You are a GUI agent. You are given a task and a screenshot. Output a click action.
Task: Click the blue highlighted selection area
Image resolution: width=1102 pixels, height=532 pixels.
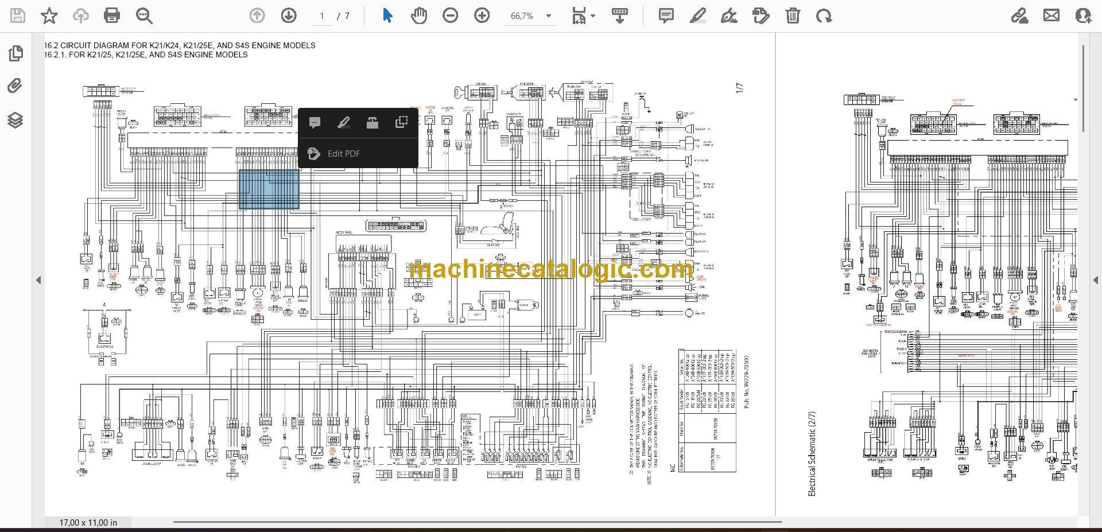269,189
